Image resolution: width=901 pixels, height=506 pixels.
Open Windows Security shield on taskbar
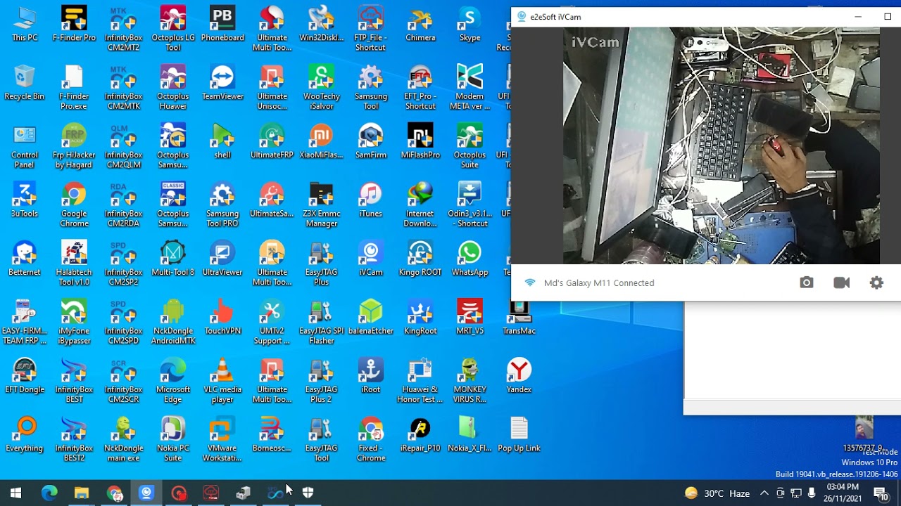pos(308,493)
